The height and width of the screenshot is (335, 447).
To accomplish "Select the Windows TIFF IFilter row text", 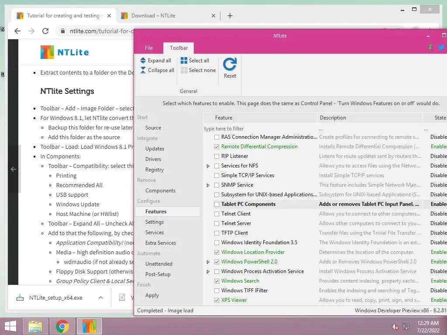I will [x=244, y=291].
